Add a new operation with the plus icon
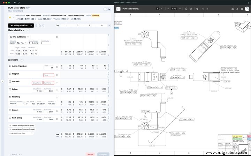This screenshot has width=251, height=156. [22, 60]
